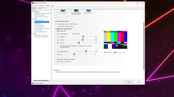Click the Contrast half-circle icon
174x97 pixels.
(58, 40)
